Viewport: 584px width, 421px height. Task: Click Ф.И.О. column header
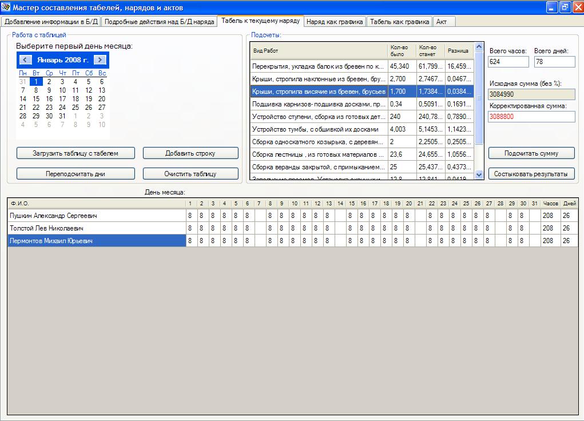pyautogui.click(x=97, y=204)
